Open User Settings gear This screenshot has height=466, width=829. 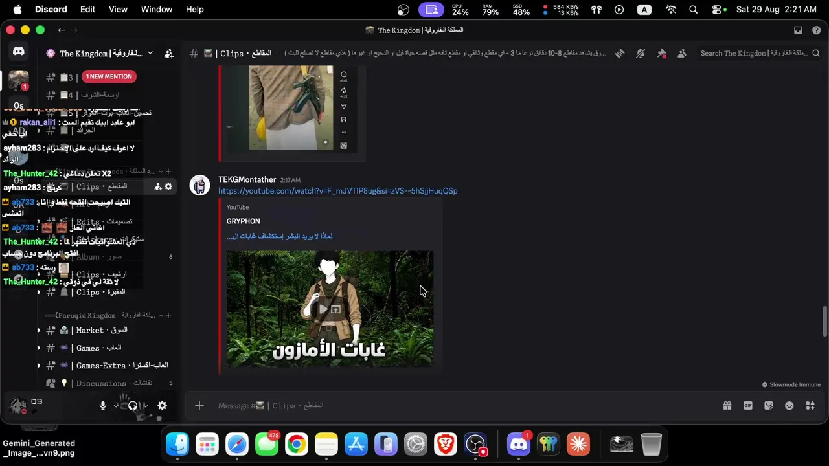(162, 405)
